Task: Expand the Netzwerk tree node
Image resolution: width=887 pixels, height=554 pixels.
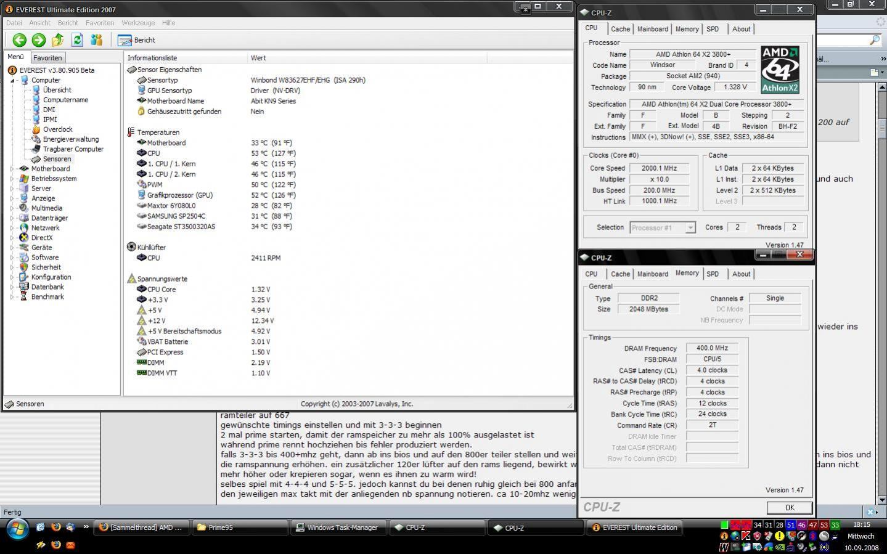Action: [12, 228]
